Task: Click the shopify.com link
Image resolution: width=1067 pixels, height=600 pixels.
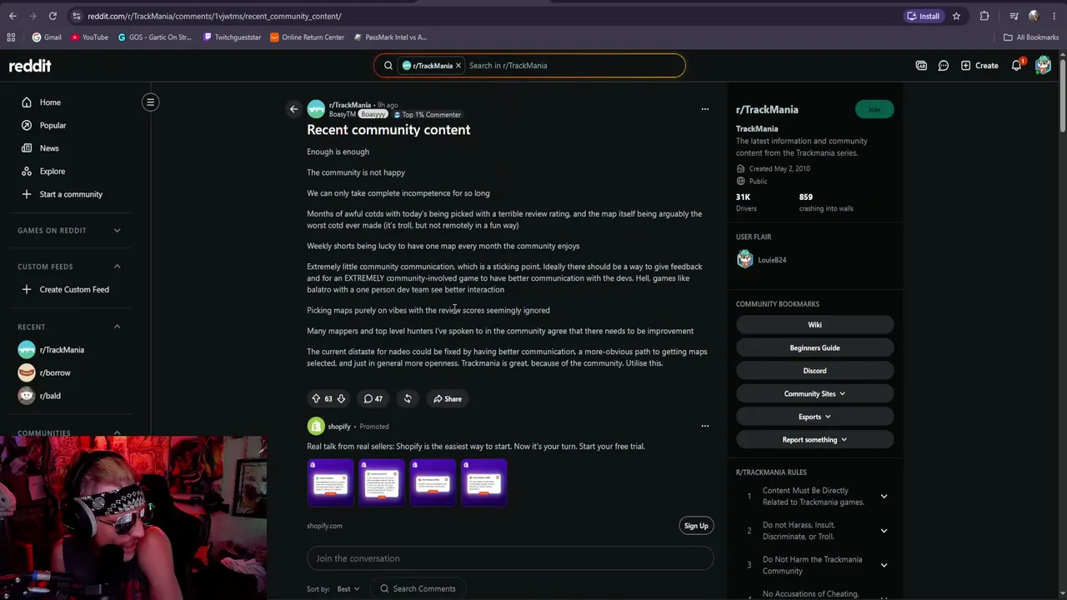Action: point(324,526)
